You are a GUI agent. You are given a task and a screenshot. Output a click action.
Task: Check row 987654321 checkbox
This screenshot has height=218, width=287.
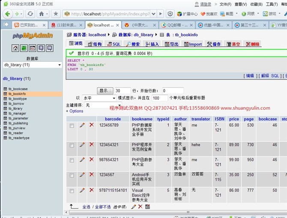point(72,160)
